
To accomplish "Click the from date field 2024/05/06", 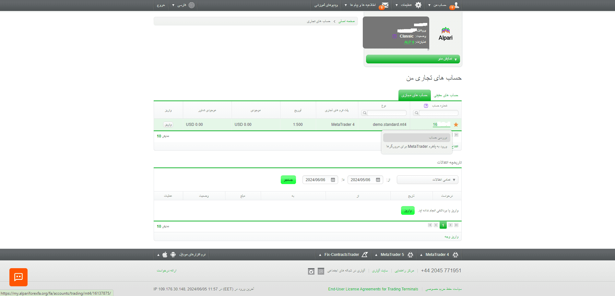I will coord(365,180).
